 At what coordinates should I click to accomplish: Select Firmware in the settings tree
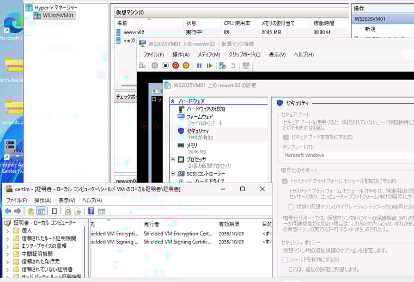click(200, 117)
